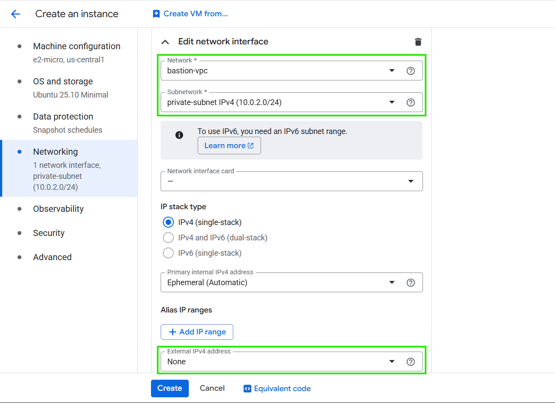555x403 pixels.
Task: Delete network interface with trash icon
Action: [x=418, y=42]
